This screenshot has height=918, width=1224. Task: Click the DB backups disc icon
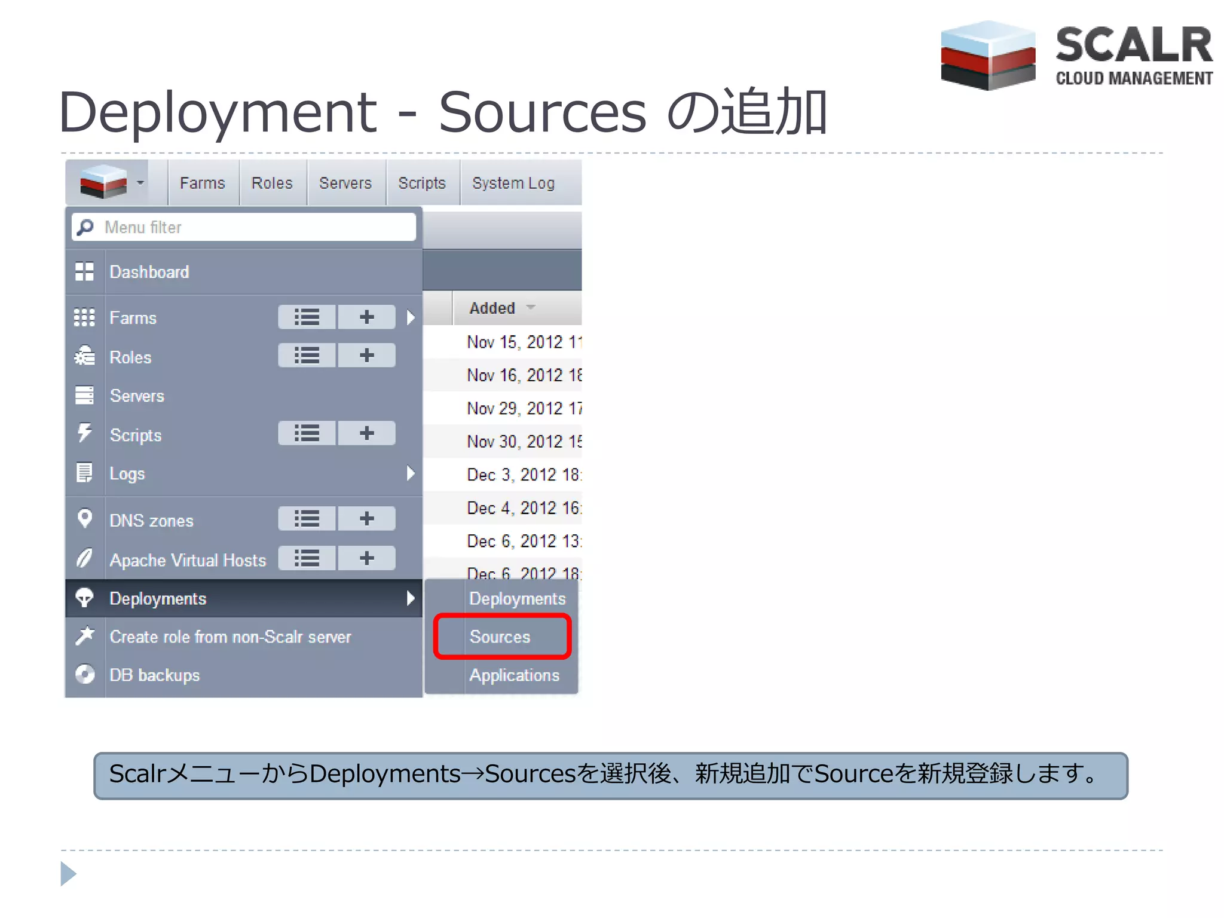point(85,674)
